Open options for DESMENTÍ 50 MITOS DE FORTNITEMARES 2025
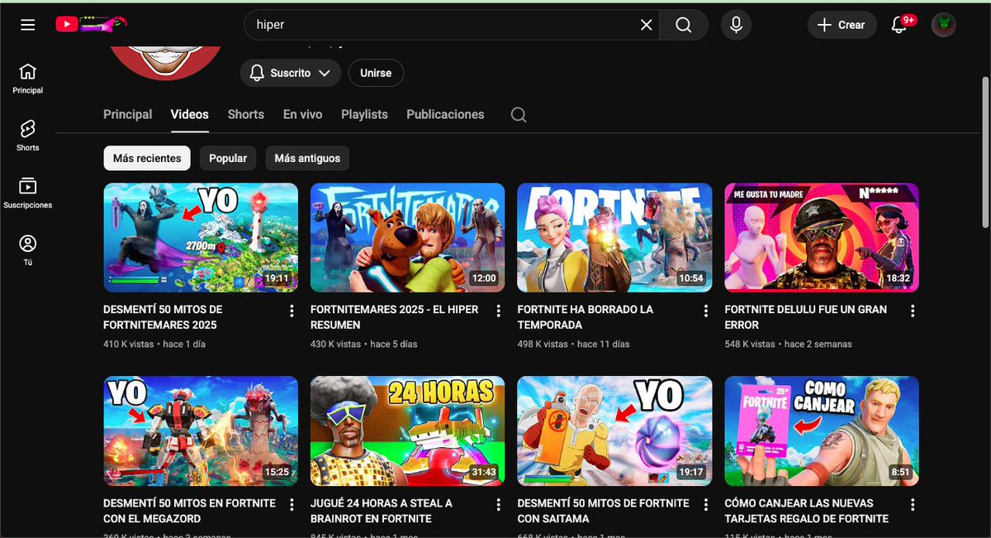 [x=292, y=311]
